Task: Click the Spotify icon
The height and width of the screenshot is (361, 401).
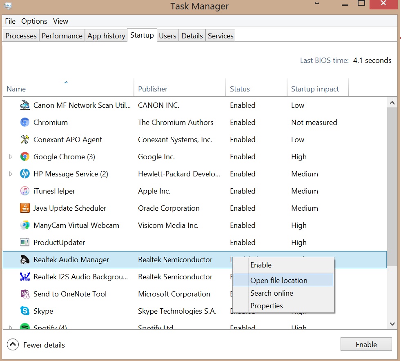Action: coord(25,326)
